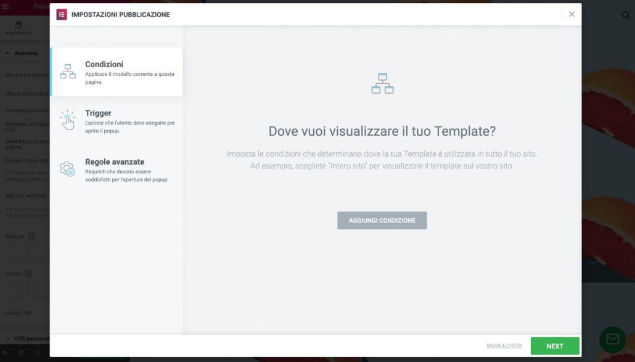Collapse the Avanzato section
635x362 pixels.
(x=25, y=52)
